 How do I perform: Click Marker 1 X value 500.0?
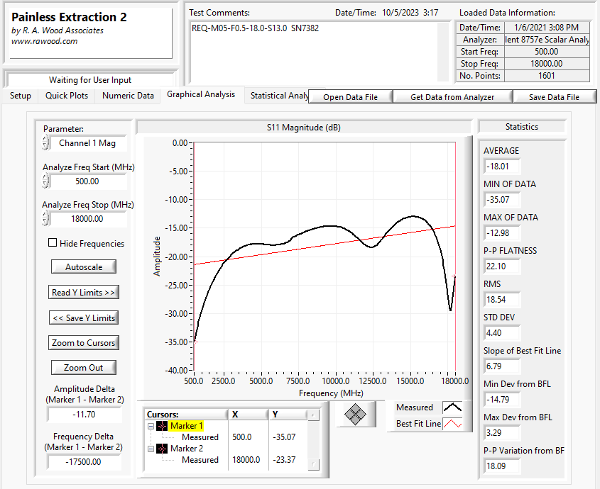242,437
